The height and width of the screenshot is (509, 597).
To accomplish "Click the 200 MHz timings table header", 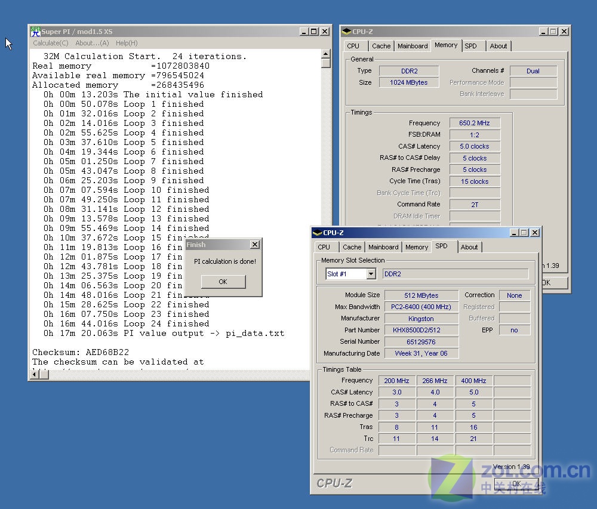I will click(397, 381).
